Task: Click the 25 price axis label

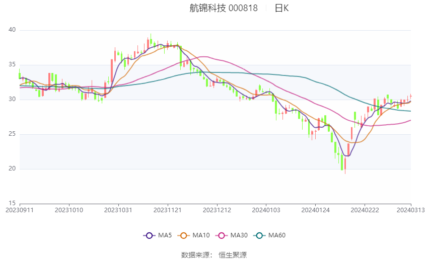Action: [x=12, y=134]
